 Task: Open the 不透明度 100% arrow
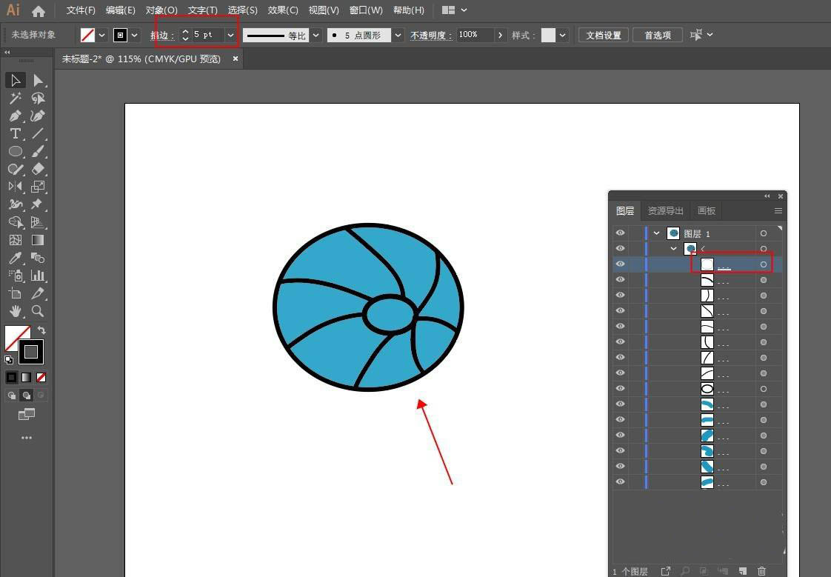pos(500,35)
